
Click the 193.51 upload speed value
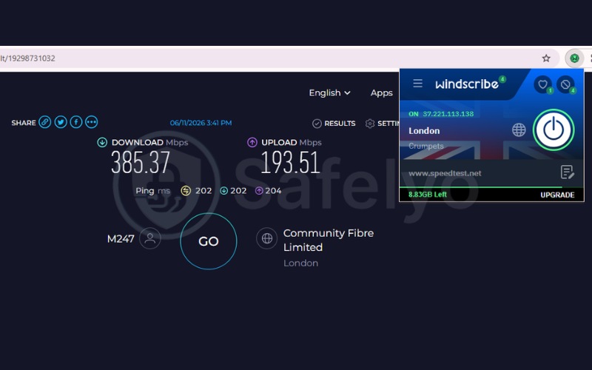[x=290, y=163]
